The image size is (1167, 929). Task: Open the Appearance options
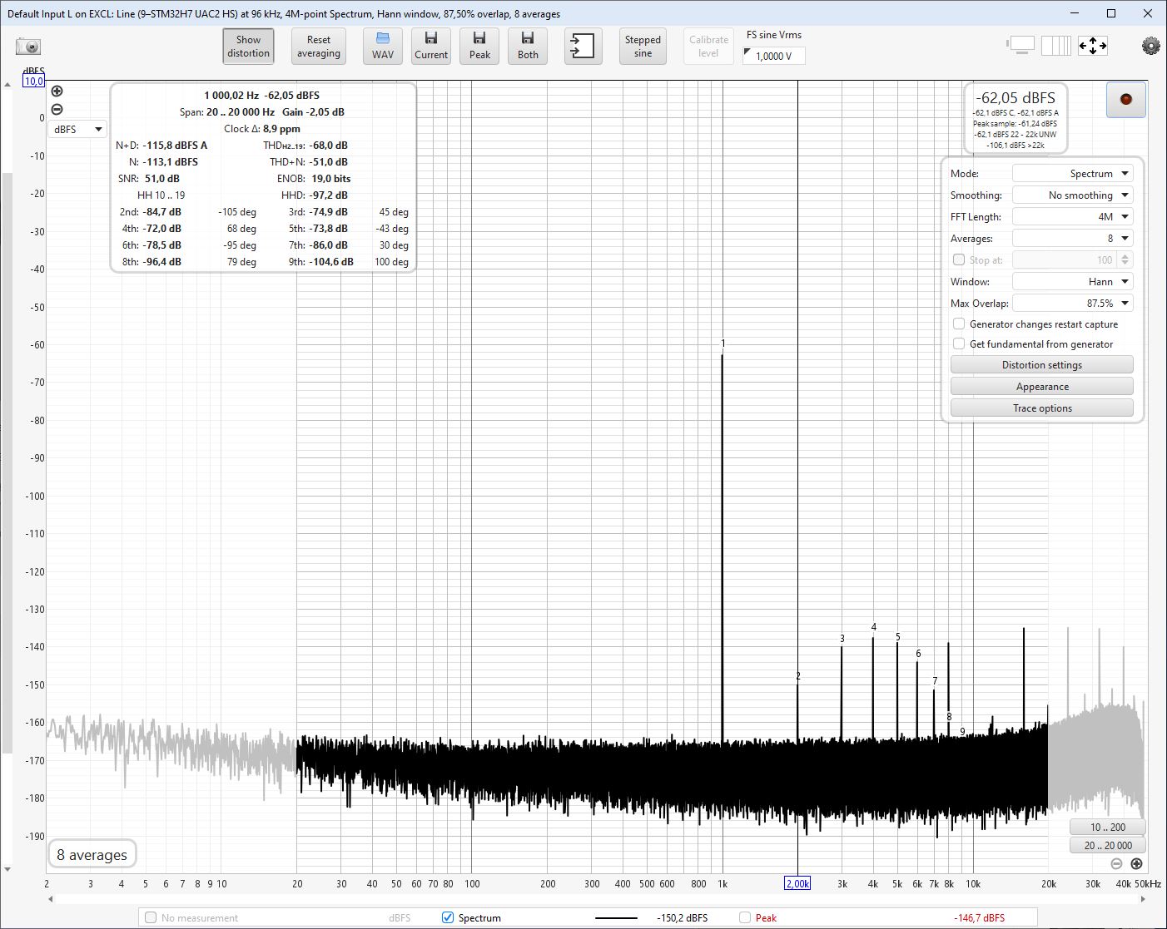pyautogui.click(x=1042, y=387)
